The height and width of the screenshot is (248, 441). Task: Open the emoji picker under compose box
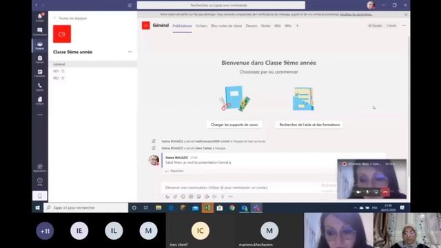(183, 196)
